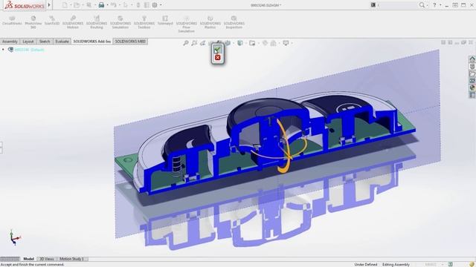Switch to the SOLIDWORKS Add-Ins tab
Image resolution: width=476 pixels, height=267 pixels.
[92, 42]
